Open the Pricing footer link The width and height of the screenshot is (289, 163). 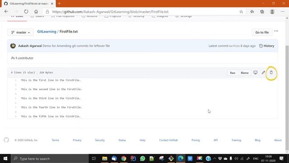click(196, 140)
